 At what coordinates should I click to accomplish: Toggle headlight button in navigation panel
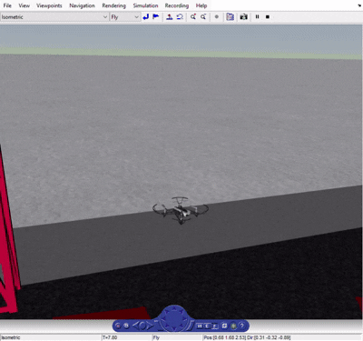[233, 326]
